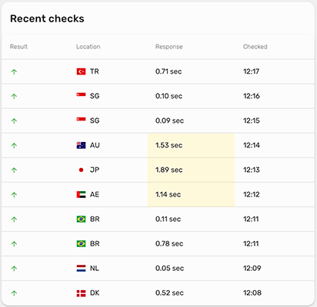Open the check made at 12:17
The image size is (317, 307).
[158, 71]
